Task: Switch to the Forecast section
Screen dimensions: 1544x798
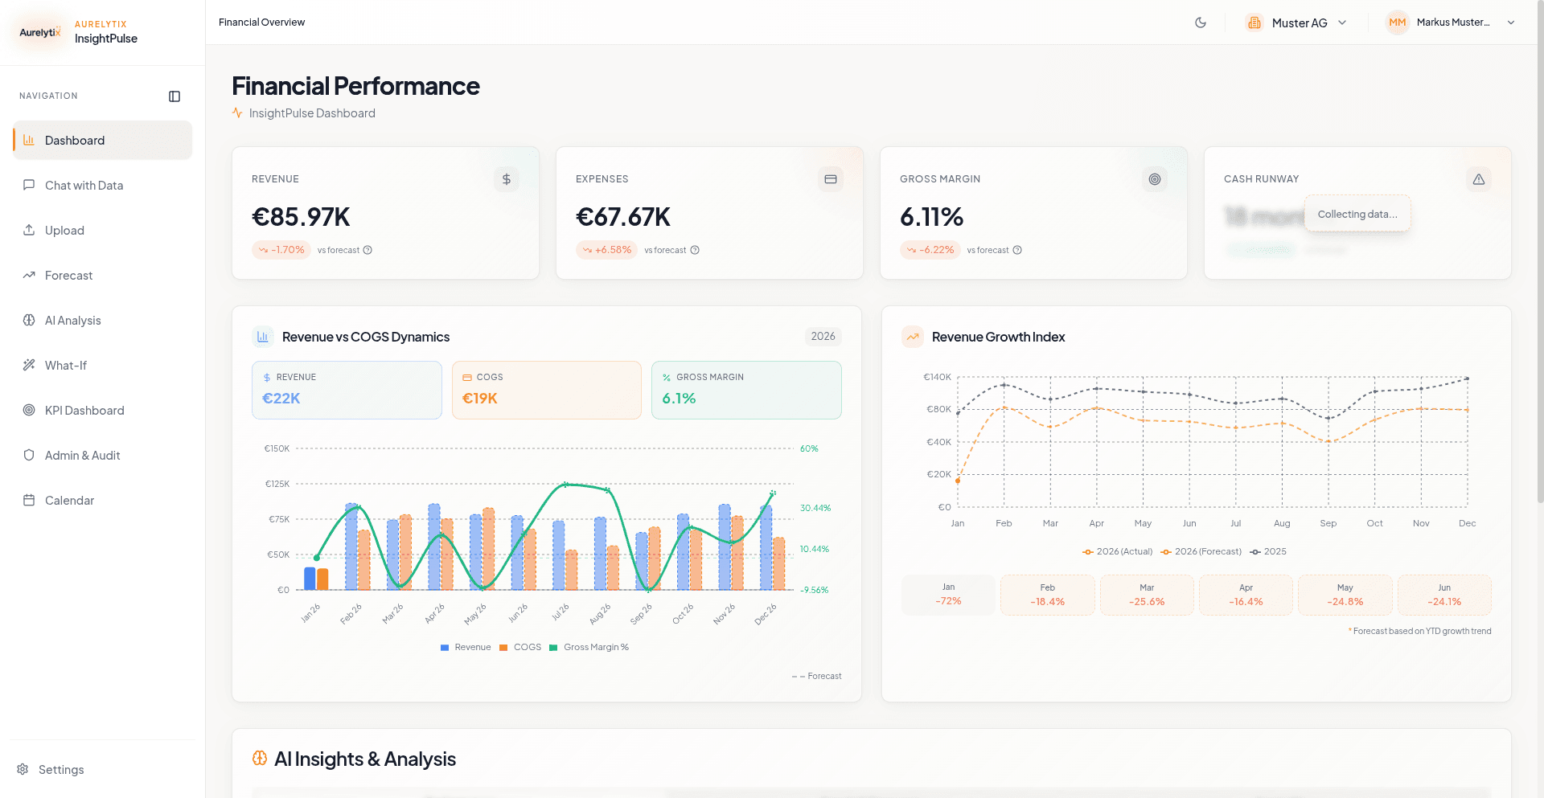Action: tap(68, 275)
